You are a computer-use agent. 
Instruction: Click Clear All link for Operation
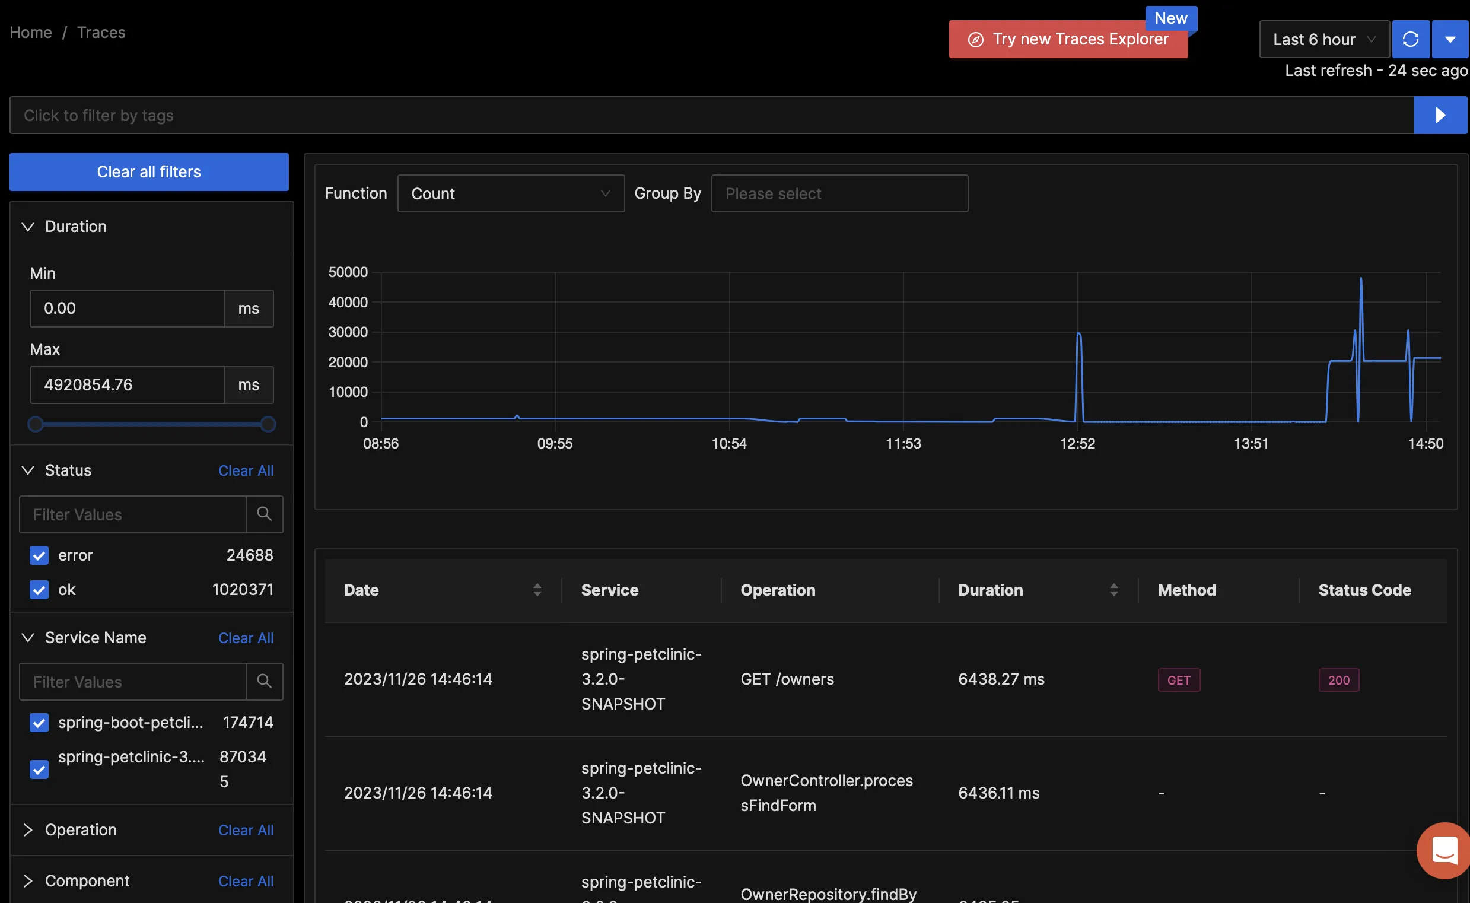click(x=246, y=830)
